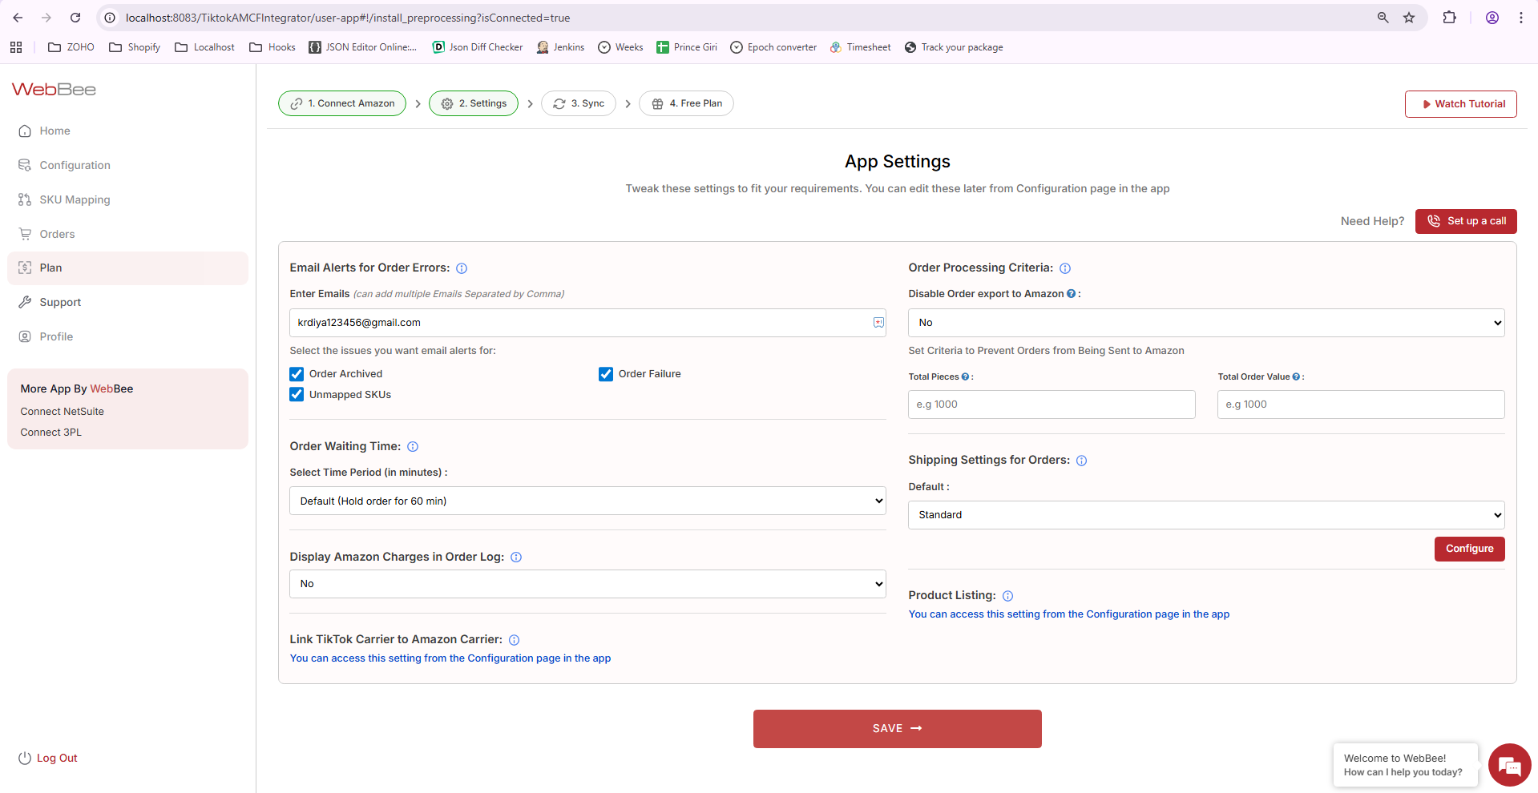Screen dimensions: 1538x793
Task: Uncheck the Order Archived checkbox
Action: [x=297, y=374]
